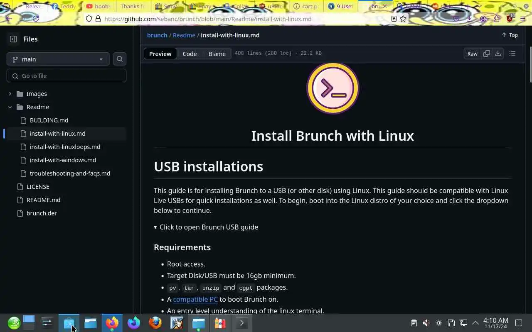Switch to the Code view tab

(x=190, y=54)
